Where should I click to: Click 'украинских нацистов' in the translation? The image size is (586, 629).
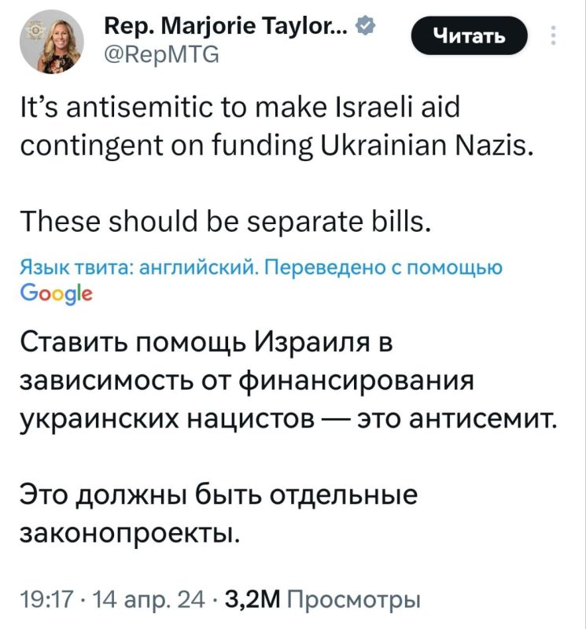168,420
